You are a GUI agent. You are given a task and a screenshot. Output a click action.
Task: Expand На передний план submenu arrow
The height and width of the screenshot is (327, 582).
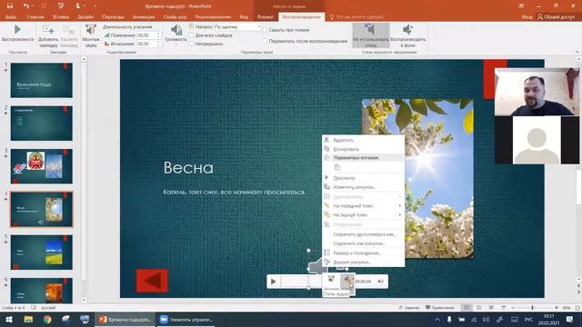tap(400, 206)
